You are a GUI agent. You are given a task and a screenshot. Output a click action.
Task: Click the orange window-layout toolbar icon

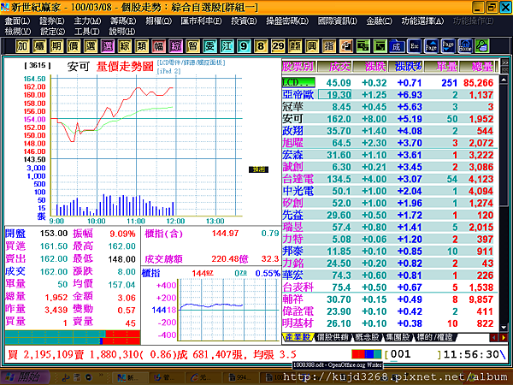(x=345, y=46)
